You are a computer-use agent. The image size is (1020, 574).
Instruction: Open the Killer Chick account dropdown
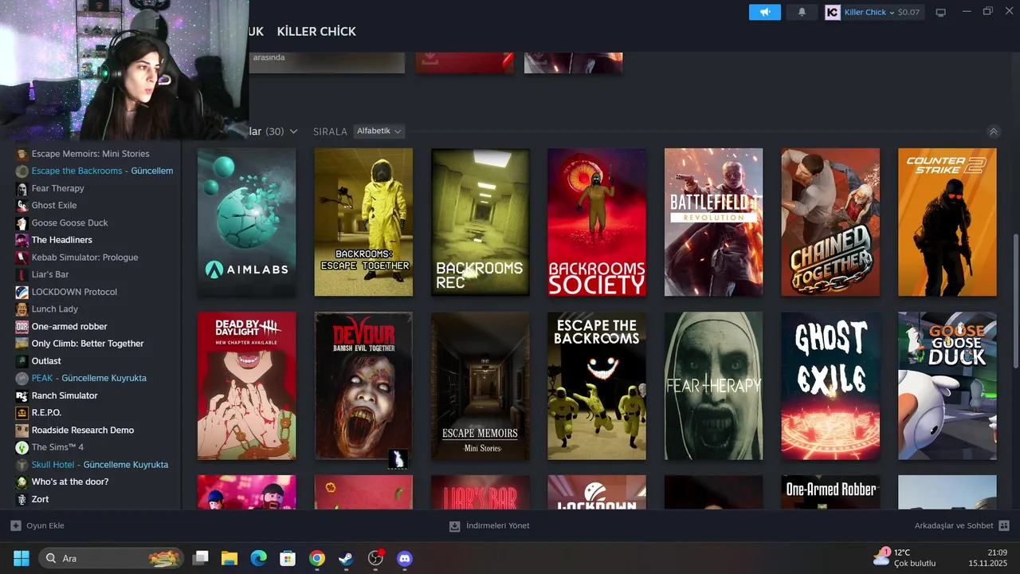(x=873, y=12)
